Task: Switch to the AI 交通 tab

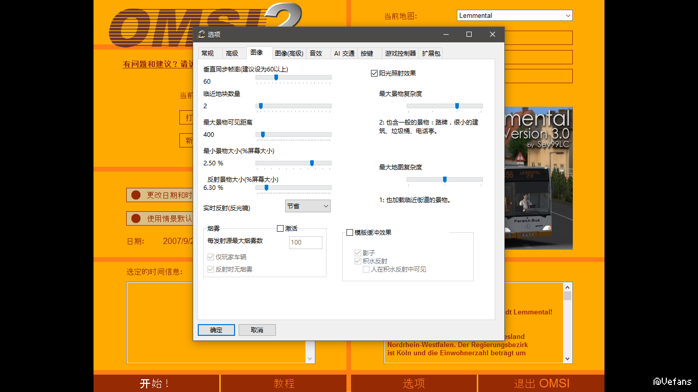Action: coord(344,53)
